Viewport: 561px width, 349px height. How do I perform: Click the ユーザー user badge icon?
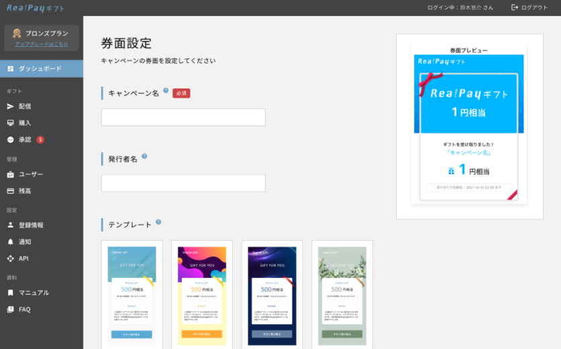(10, 174)
